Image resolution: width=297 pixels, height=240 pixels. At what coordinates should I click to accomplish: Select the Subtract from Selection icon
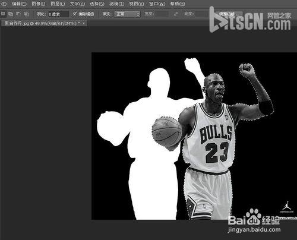tap(18, 14)
